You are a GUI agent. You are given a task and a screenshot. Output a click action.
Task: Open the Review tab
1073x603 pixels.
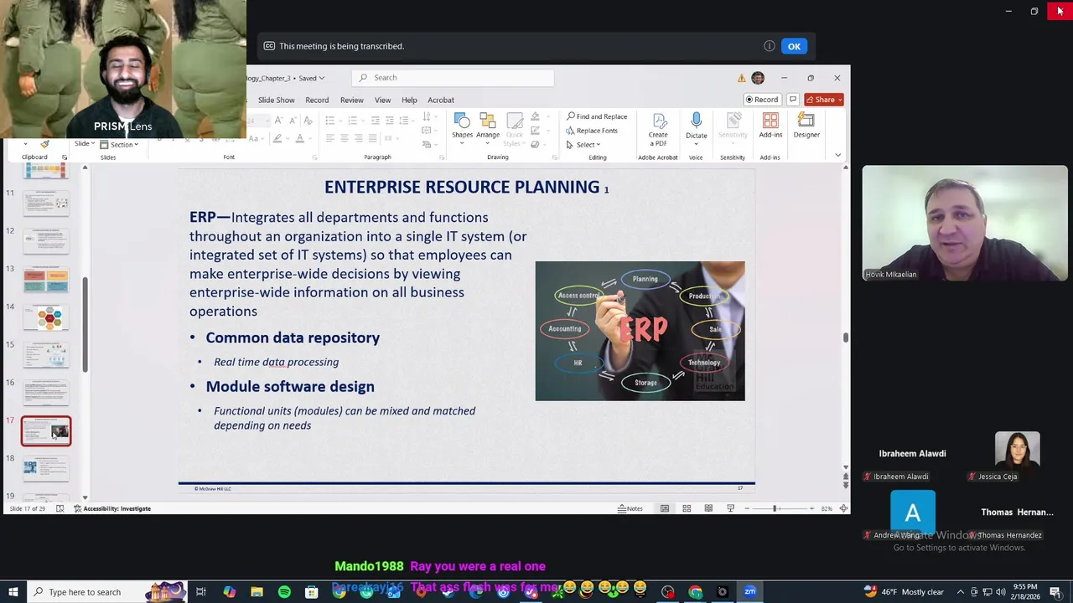pyautogui.click(x=351, y=100)
